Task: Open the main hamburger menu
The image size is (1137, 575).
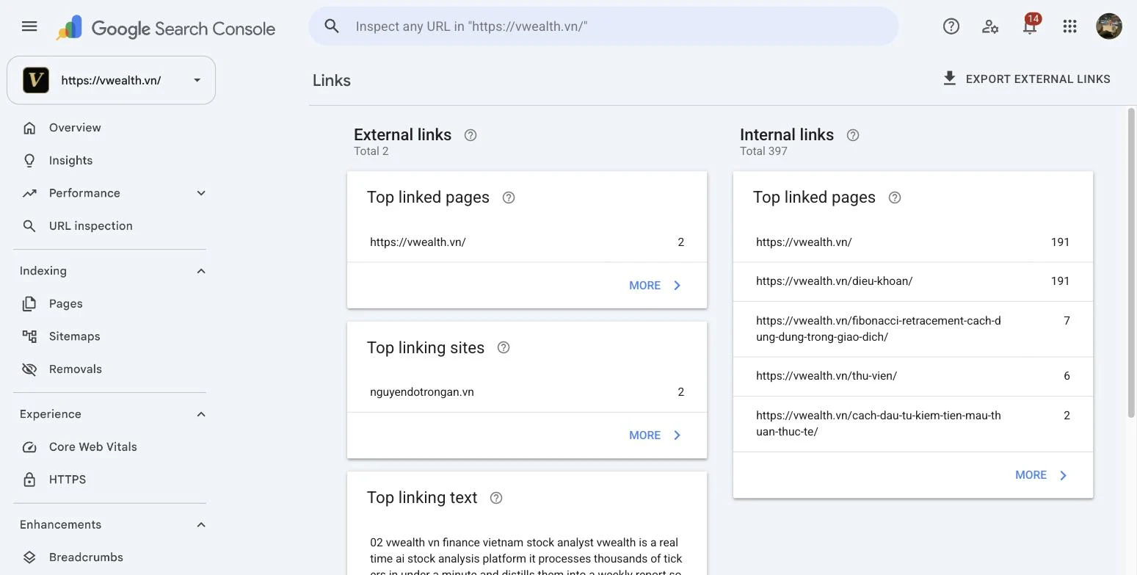Action: tap(29, 26)
